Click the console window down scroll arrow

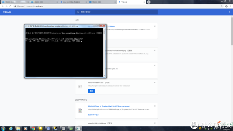tap(104, 76)
